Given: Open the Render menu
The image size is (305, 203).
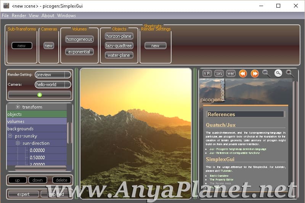Looking at the screenshot, I should click(x=19, y=16).
